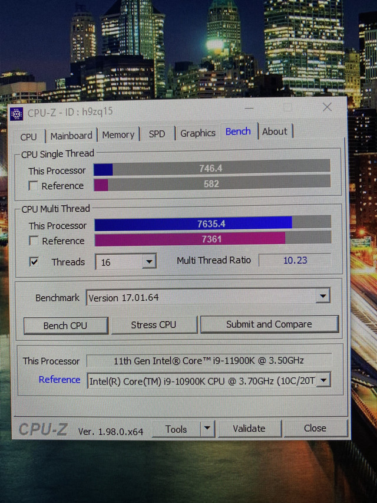Screen dimensions: 377x503
Task: Enable the Single Thread Reference checkbox
Action: point(34,185)
